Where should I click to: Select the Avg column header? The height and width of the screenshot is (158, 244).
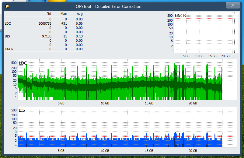pyautogui.click(x=79, y=14)
